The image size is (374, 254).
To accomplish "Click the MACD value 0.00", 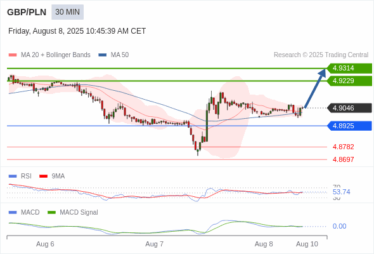I will pyautogui.click(x=339, y=226).
